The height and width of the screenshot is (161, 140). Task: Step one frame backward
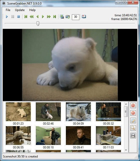click(37, 17)
